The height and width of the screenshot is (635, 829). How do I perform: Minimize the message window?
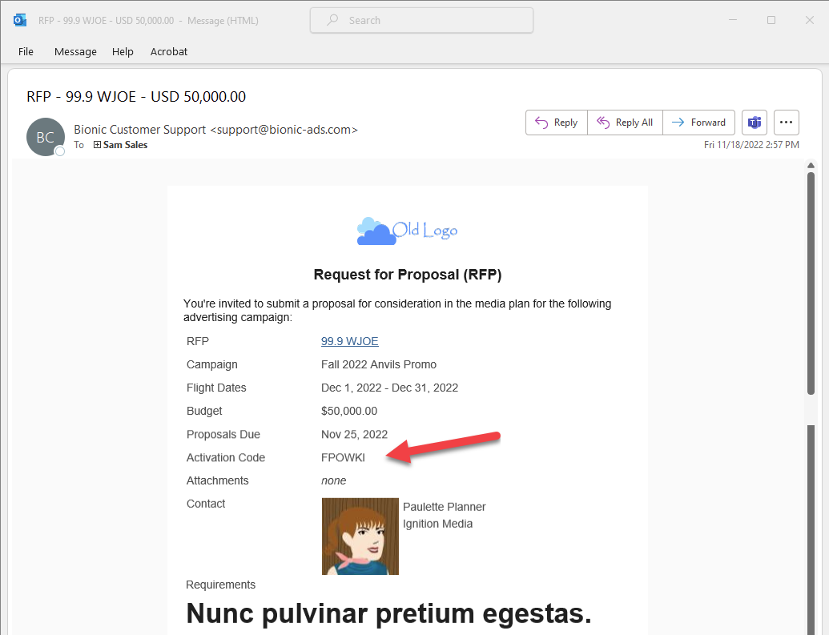[x=733, y=20]
